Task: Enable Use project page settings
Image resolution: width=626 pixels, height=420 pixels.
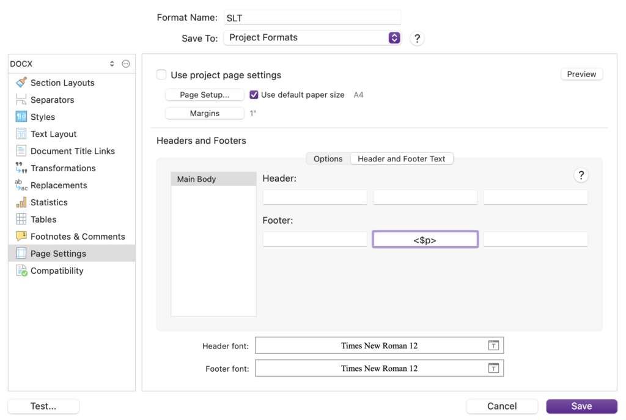Action: click(161, 75)
